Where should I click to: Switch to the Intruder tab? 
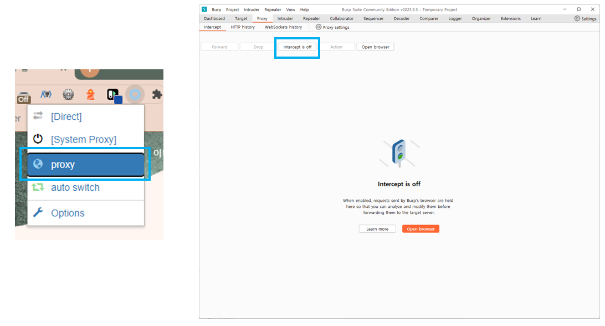(x=285, y=18)
